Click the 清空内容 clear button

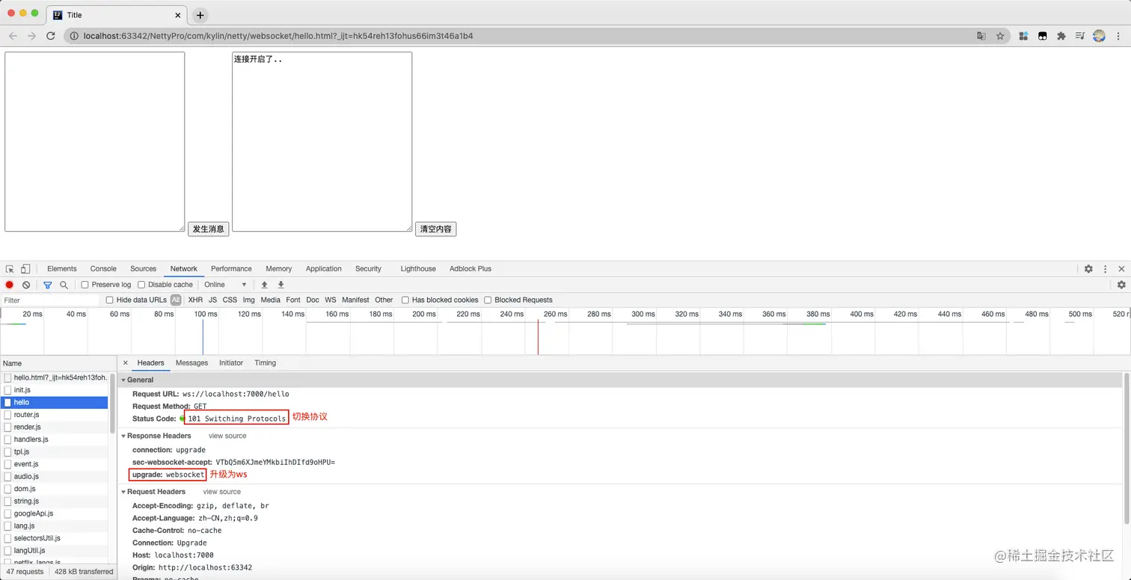click(435, 229)
